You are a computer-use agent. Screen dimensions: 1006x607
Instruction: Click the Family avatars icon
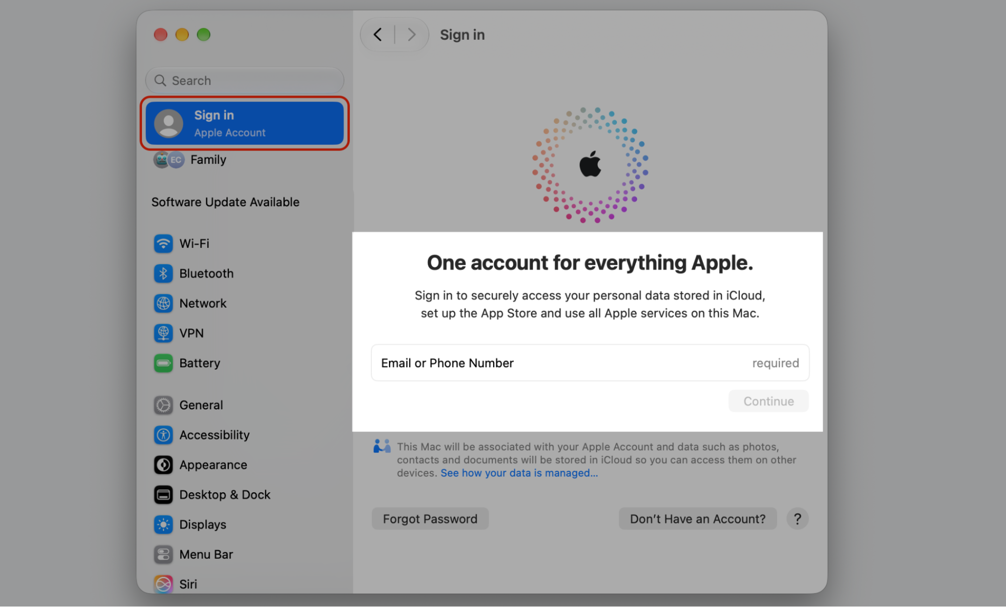click(x=169, y=160)
